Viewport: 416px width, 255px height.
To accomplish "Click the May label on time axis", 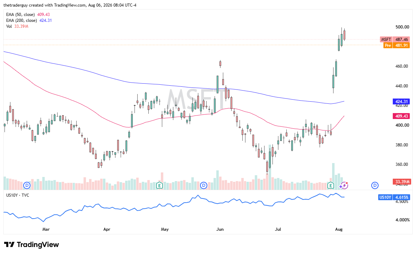I will coord(165,229).
